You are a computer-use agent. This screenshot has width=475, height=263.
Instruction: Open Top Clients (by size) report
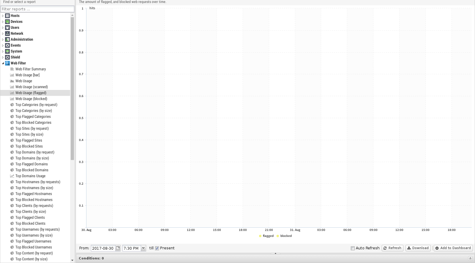pos(31,212)
